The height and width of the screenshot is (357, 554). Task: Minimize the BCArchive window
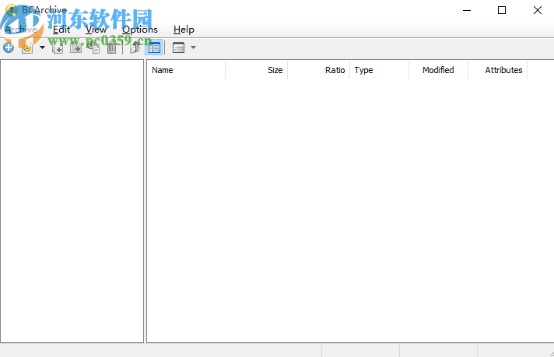click(x=467, y=10)
